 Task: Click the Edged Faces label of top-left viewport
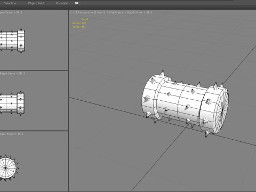pyautogui.click(x=6, y=12)
